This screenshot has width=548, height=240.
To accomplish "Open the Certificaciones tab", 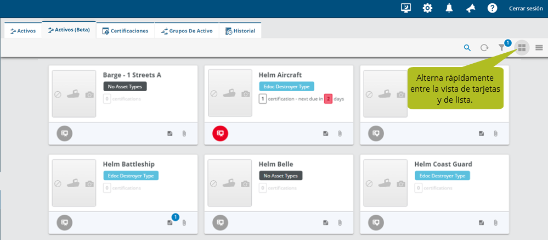I will [126, 31].
